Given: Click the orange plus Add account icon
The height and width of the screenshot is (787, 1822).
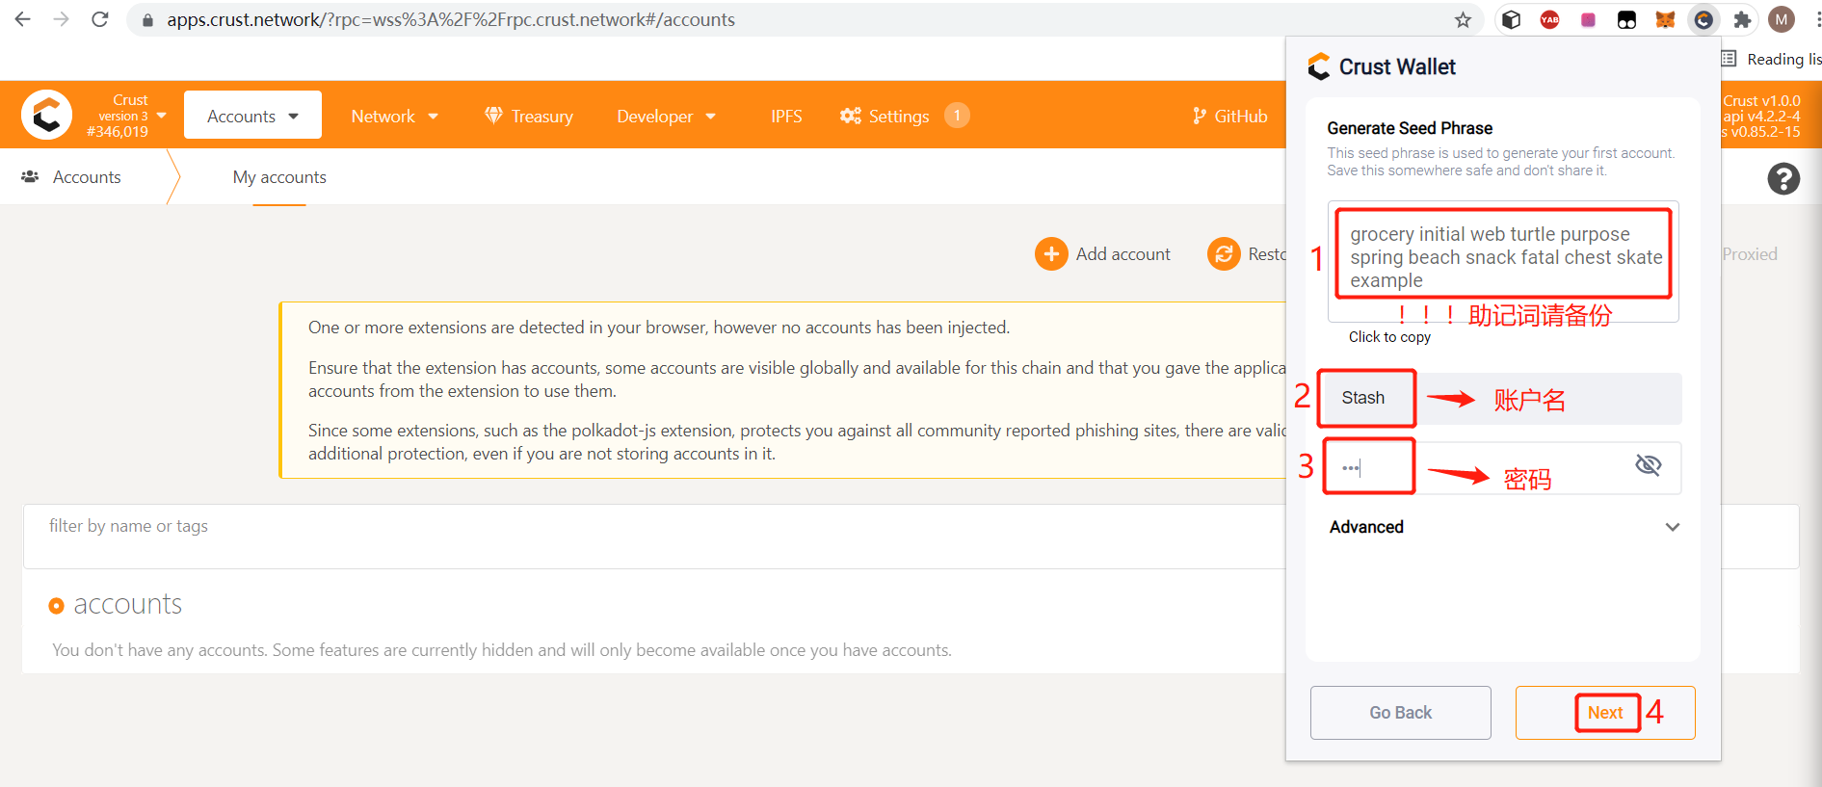Looking at the screenshot, I should (1051, 254).
